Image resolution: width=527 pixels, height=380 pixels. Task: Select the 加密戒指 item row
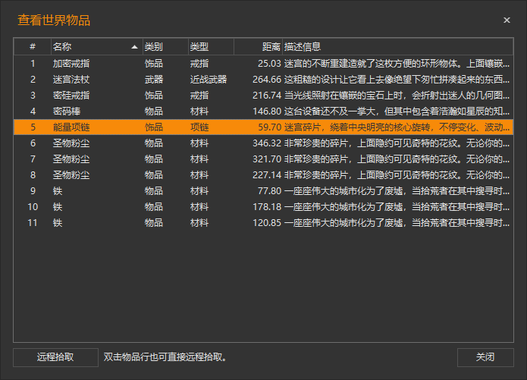pos(264,64)
